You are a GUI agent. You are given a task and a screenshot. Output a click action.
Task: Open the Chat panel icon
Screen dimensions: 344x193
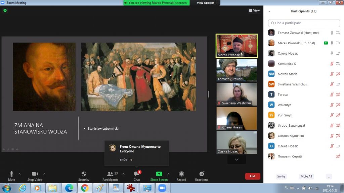click(x=137, y=174)
